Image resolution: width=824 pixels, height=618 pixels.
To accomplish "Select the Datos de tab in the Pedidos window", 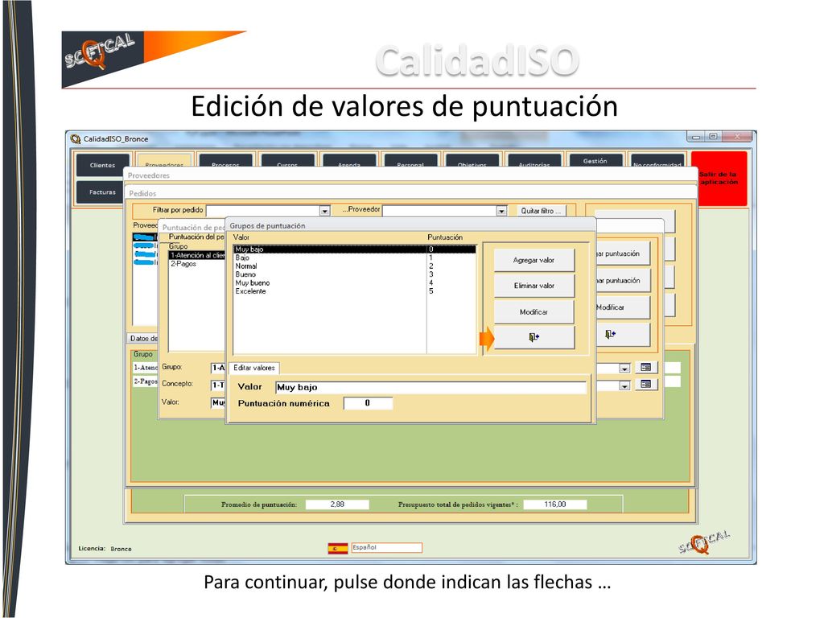I will click(143, 339).
